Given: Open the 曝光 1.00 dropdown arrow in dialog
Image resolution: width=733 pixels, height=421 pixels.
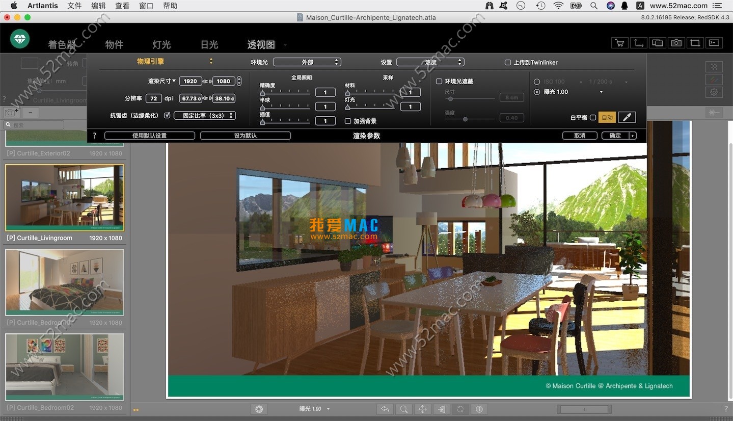Looking at the screenshot, I should (601, 92).
